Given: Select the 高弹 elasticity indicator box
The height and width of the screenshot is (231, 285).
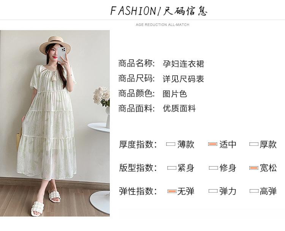Looking at the screenshot, I should point(254,191).
